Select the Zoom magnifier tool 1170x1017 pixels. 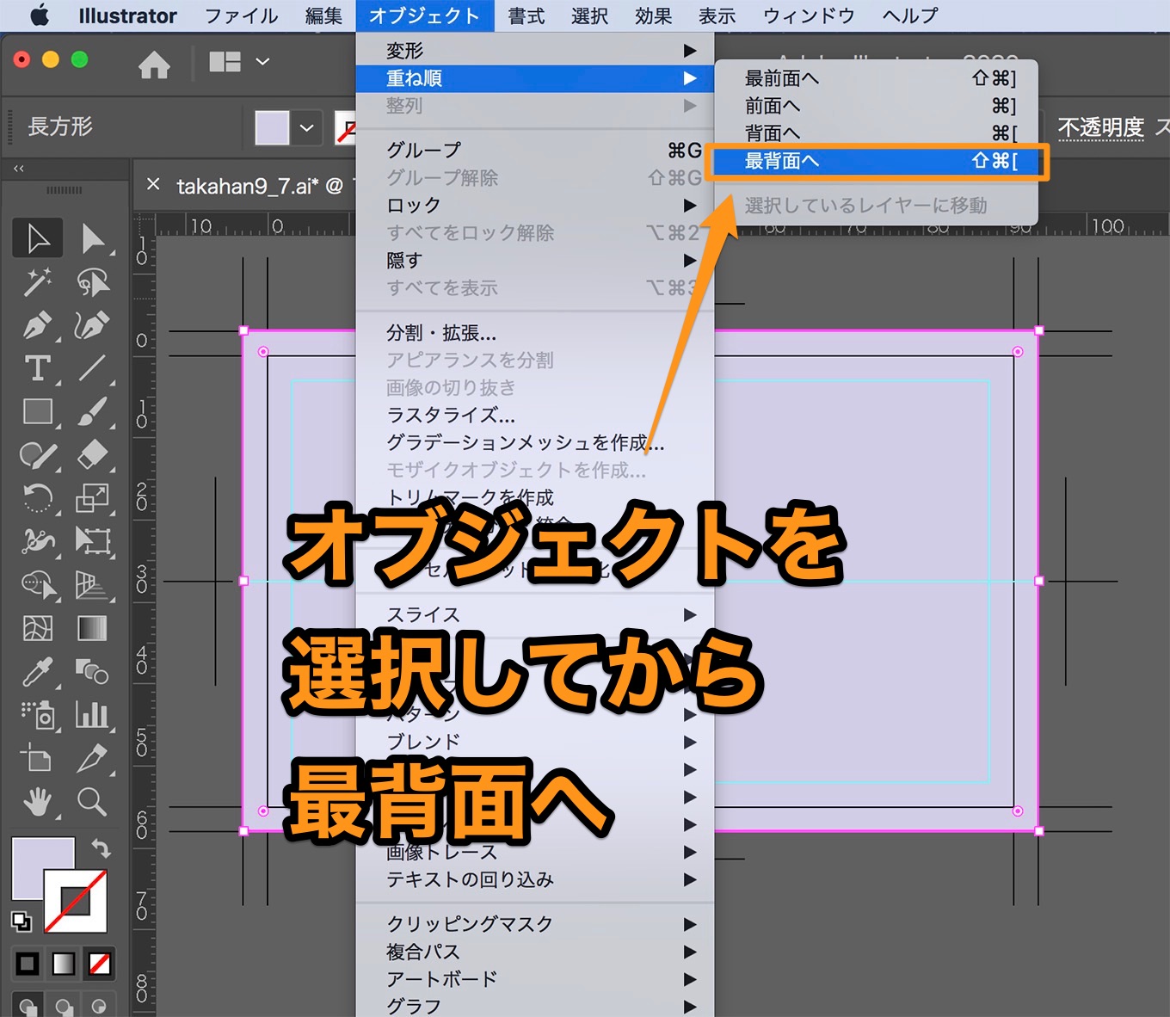click(92, 802)
